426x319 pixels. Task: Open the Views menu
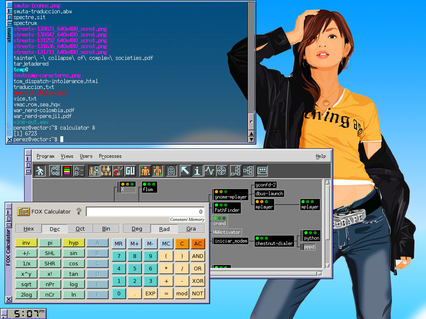(67, 156)
